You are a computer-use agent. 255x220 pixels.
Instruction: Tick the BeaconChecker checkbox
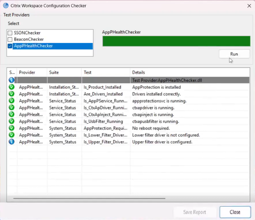(10, 40)
